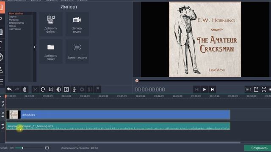Click Добавить папку to add a folder
Image resolution: width=271 pixels, height=152 pixels.
[x=51, y=52]
